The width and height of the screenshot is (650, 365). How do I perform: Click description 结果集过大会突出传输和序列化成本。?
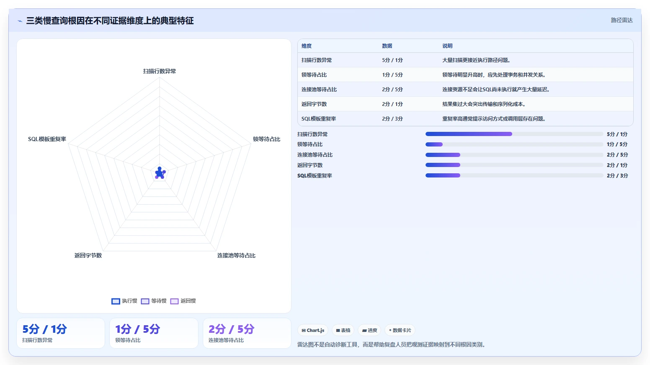pos(484,104)
